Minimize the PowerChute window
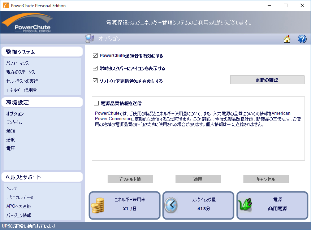Image resolution: width=311 pixels, height=230 pixels. [269, 5]
